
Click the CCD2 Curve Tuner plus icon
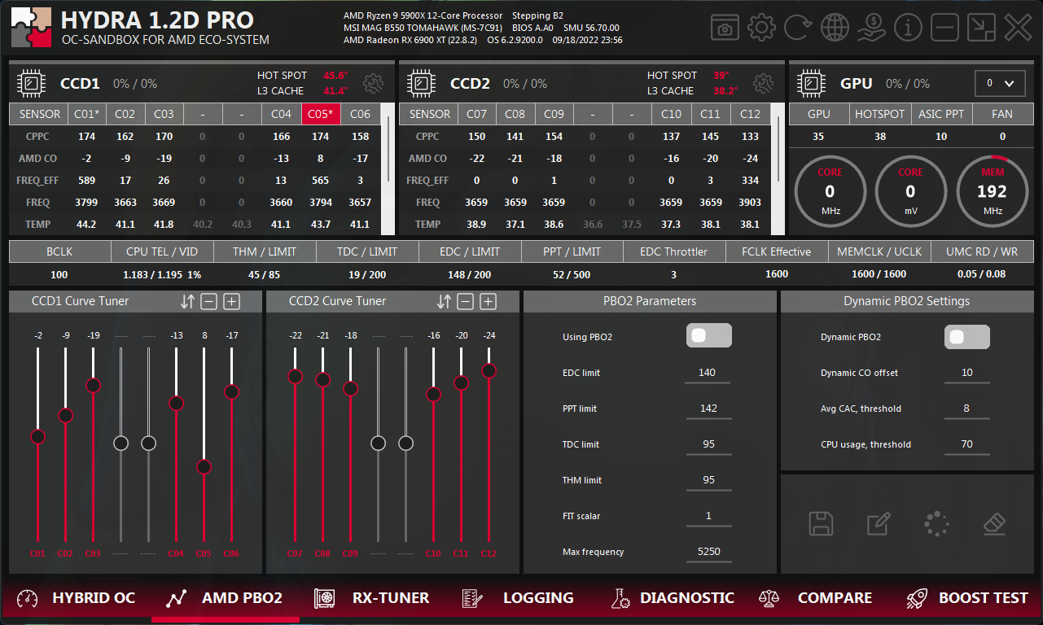pos(488,302)
